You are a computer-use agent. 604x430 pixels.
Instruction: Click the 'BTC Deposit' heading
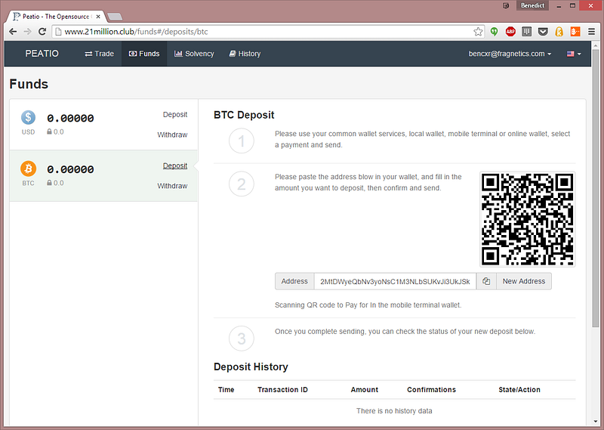[244, 115]
